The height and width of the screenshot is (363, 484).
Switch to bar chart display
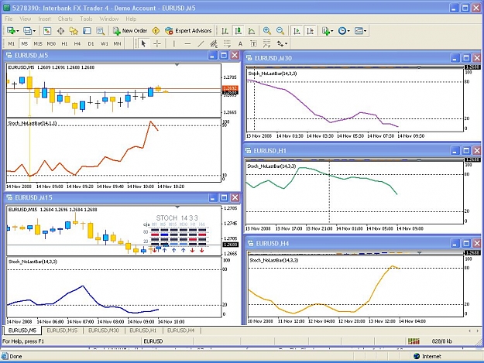pos(225,30)
